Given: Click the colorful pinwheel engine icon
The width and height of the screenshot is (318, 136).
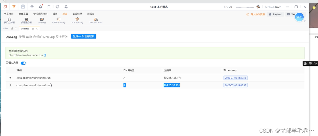Looking at the screenshot, I should 258,7.
